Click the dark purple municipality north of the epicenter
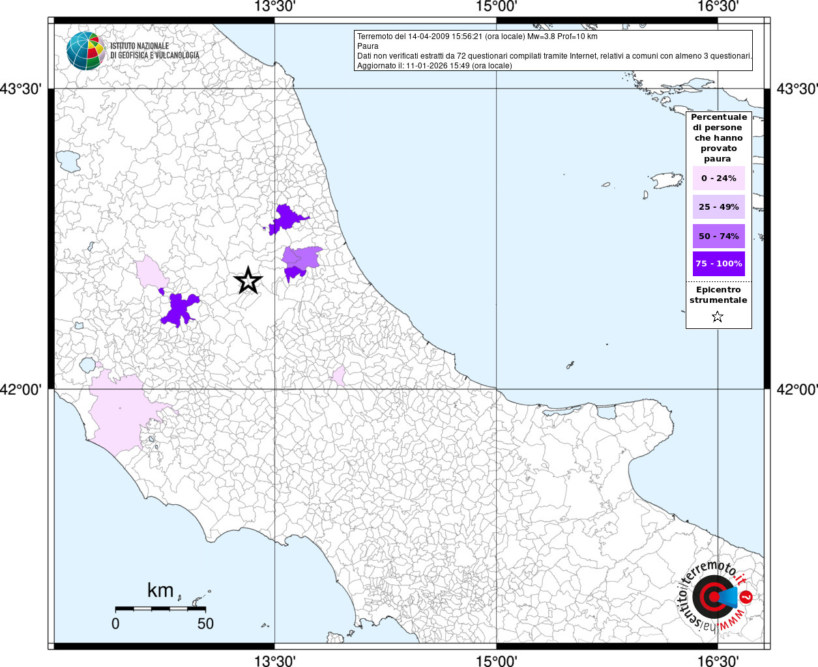 coord(286,219)
